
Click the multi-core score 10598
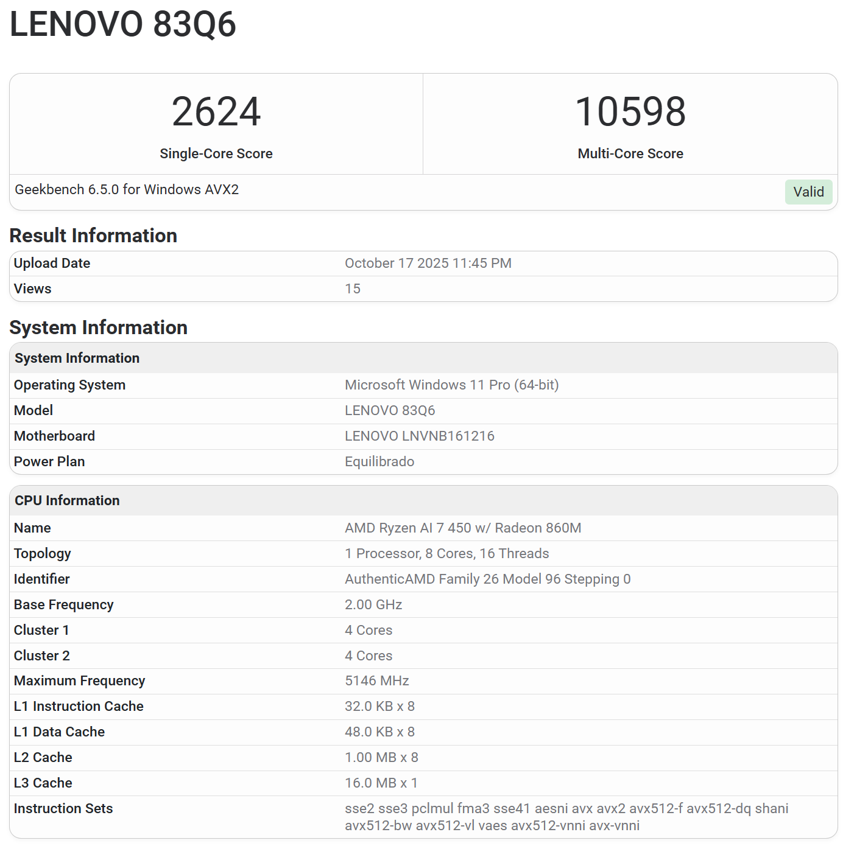coord(630,112)
